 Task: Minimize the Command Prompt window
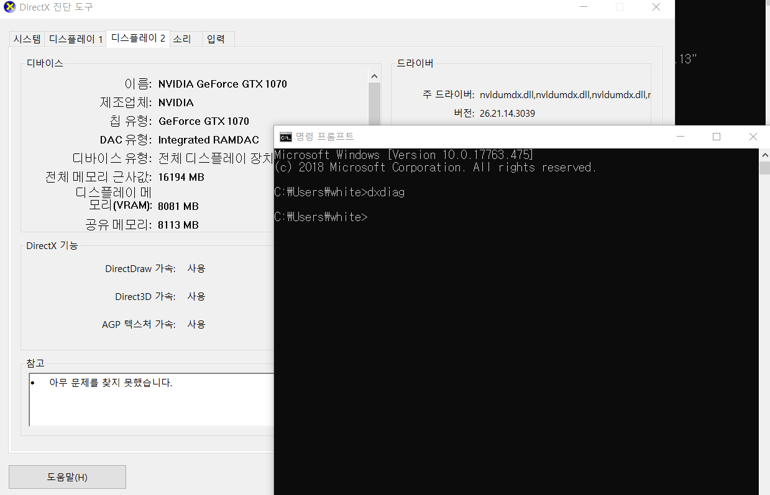(681, 137)
